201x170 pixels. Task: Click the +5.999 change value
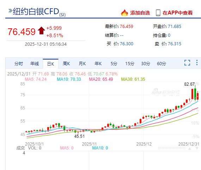(54, 28)
